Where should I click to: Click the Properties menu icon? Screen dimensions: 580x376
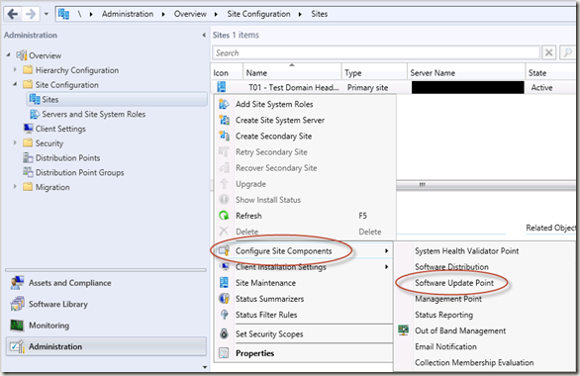(224, 353)
